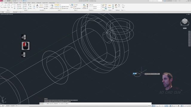Switch to the Parametric ribbon tab
This screenshot has width=191, height=107.
[x=16, y=3]
